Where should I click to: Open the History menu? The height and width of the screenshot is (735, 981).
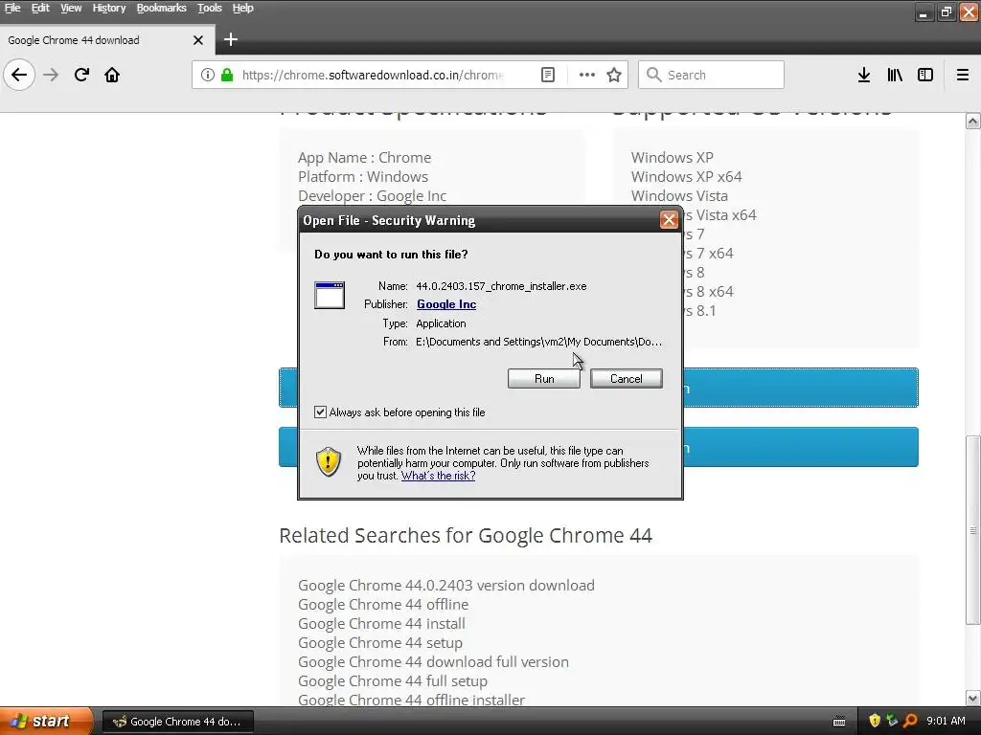tap(109, 8)
